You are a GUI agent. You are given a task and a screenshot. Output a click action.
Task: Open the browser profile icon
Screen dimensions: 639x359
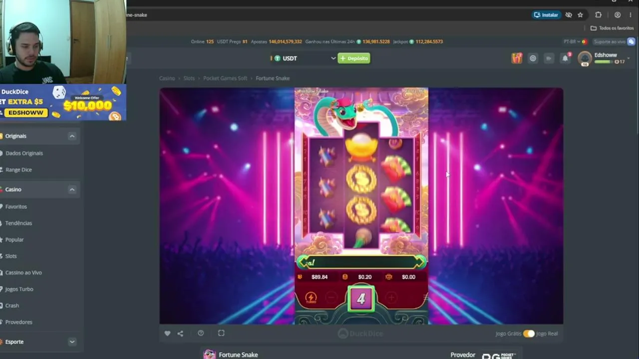tap(618, 15)
